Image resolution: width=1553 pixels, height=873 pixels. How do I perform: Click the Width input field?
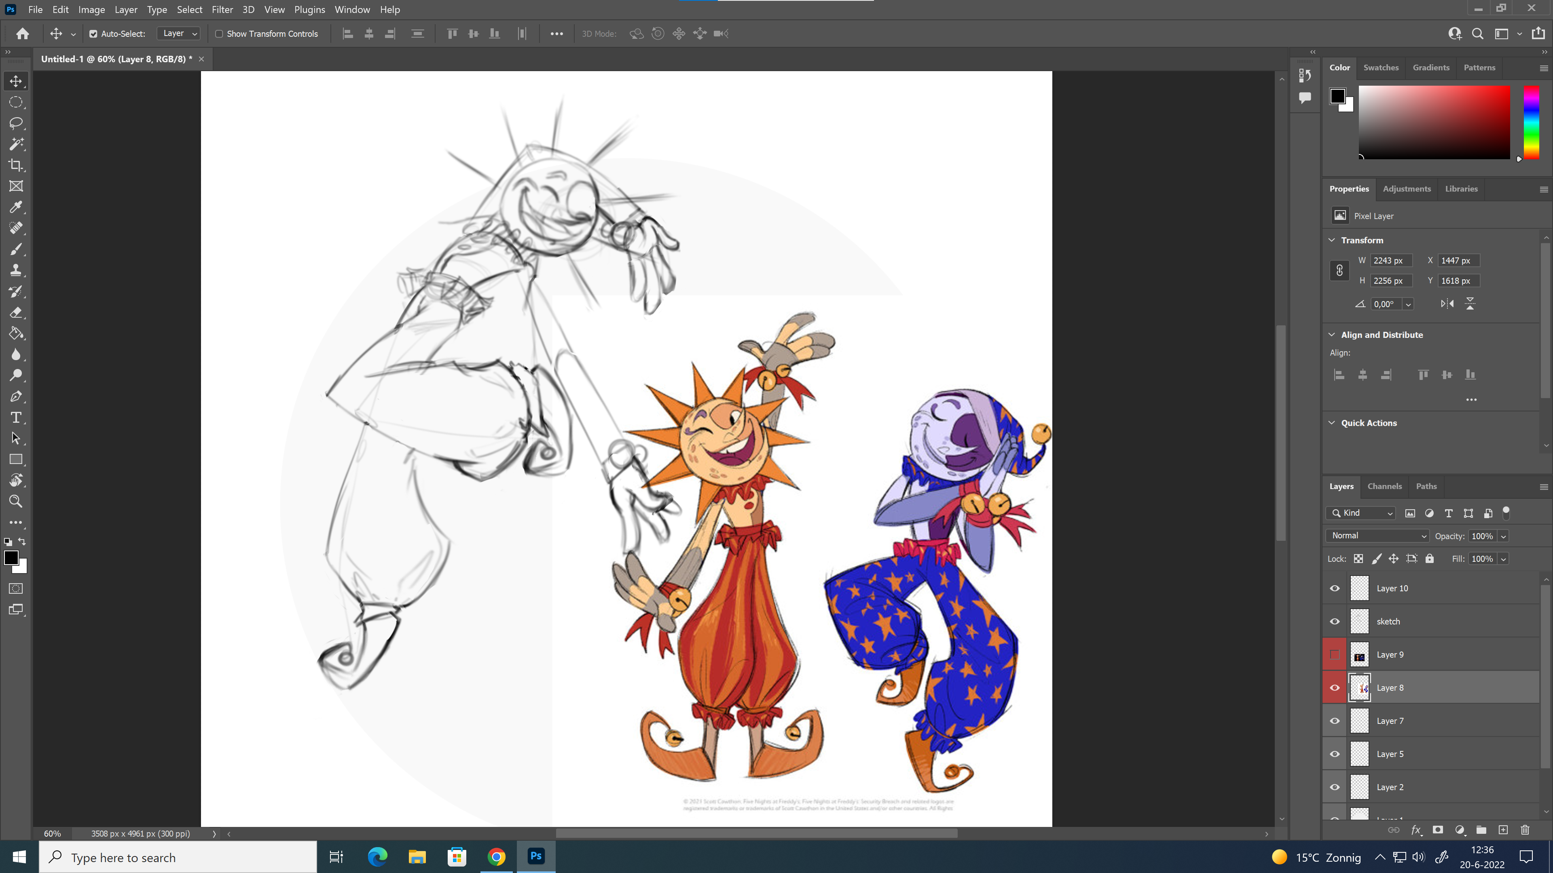tap(1391, 260)
